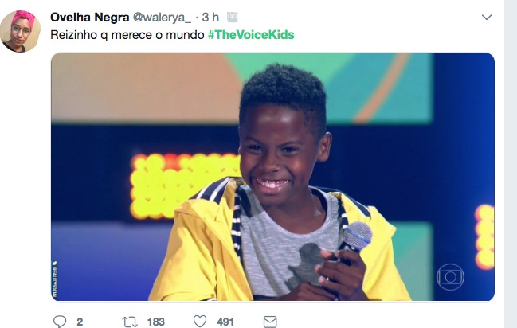Click the reply count of 2
517x328 pixels.
80,322
